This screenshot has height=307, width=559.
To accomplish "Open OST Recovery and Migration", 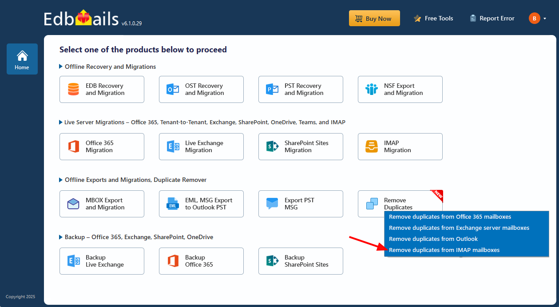I will point(201,89).
